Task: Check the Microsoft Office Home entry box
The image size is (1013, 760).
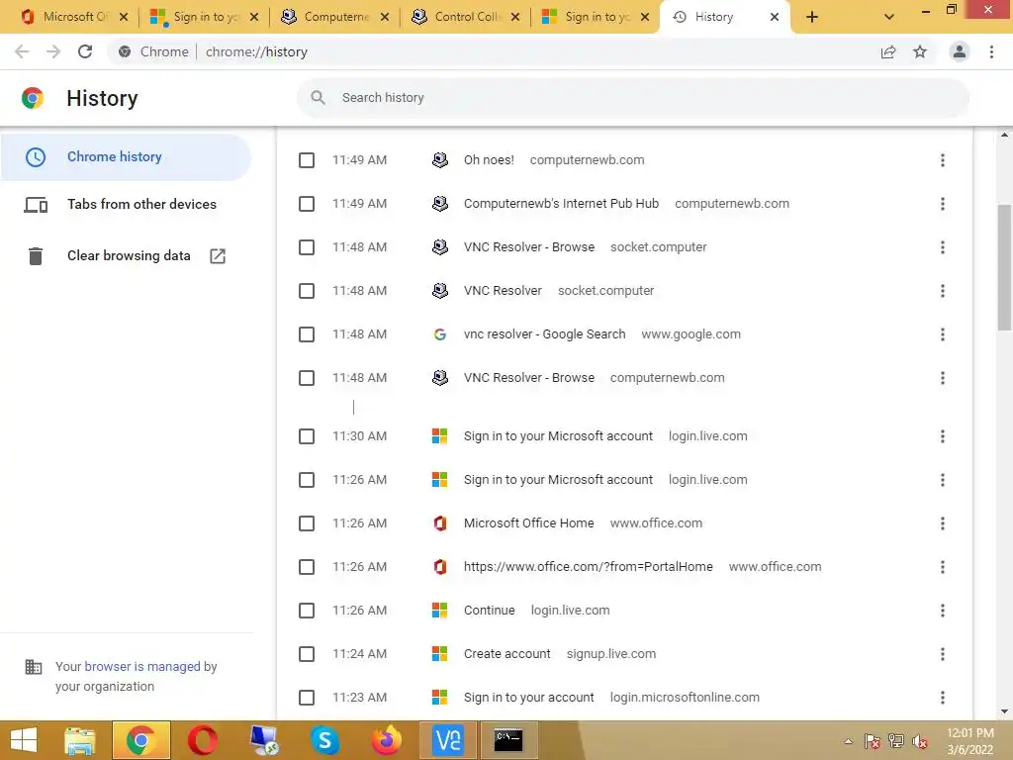Action: [307, 523]
